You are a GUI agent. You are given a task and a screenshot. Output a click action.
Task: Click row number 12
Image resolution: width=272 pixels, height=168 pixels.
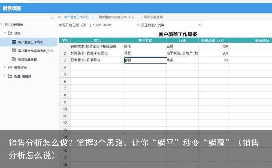65,123
